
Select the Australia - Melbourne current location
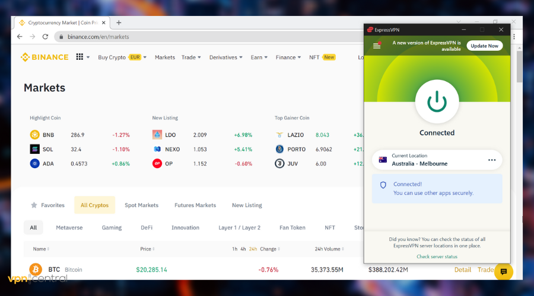437,160
